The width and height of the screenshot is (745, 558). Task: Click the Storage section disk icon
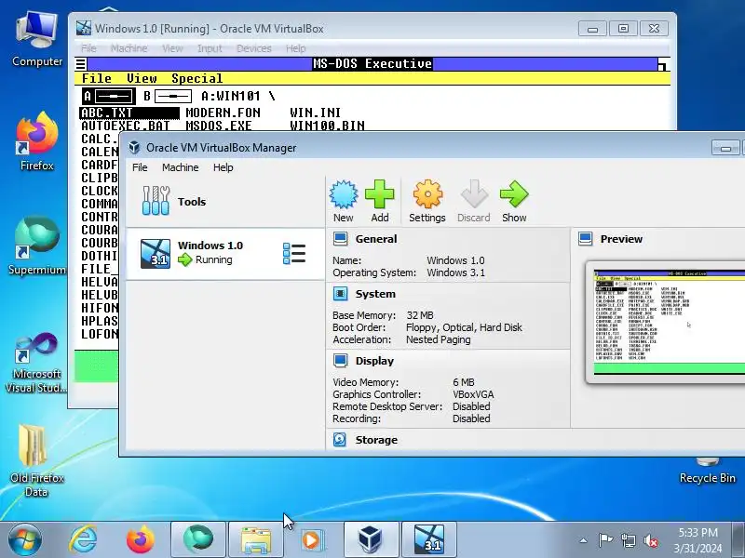(340, 440)
